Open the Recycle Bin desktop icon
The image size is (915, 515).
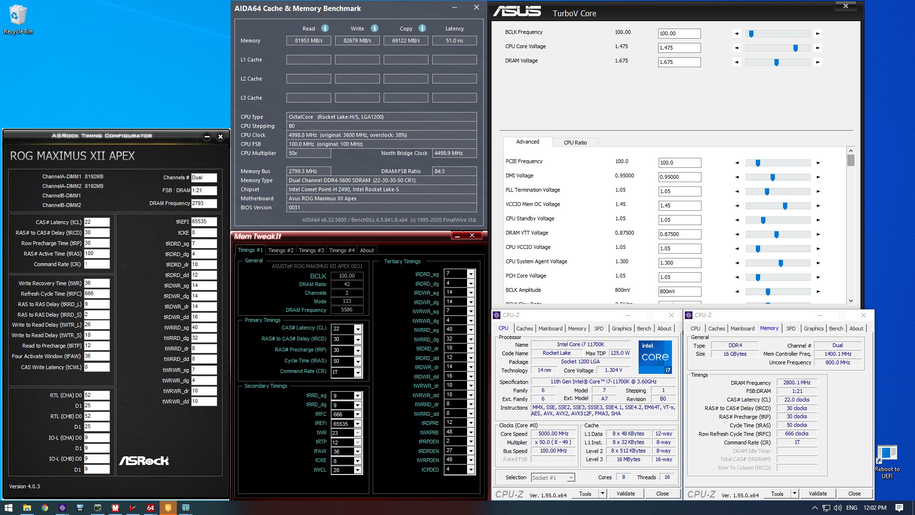18,20
